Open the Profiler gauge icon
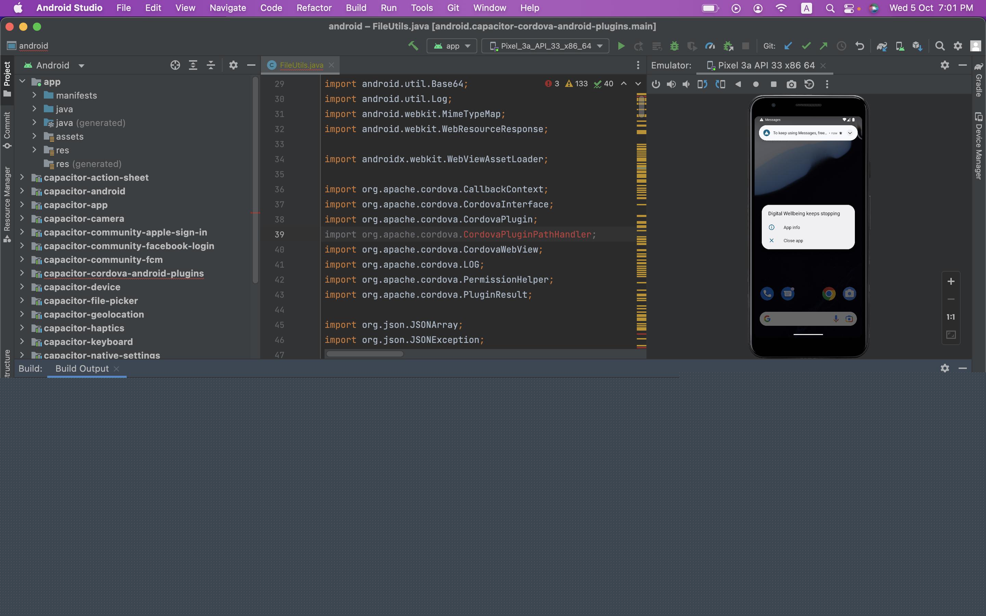 click(710, 46)
